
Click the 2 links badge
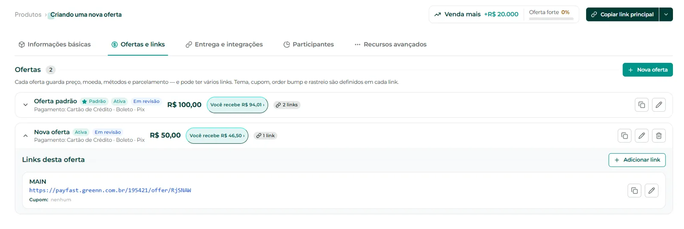point(287,105)
